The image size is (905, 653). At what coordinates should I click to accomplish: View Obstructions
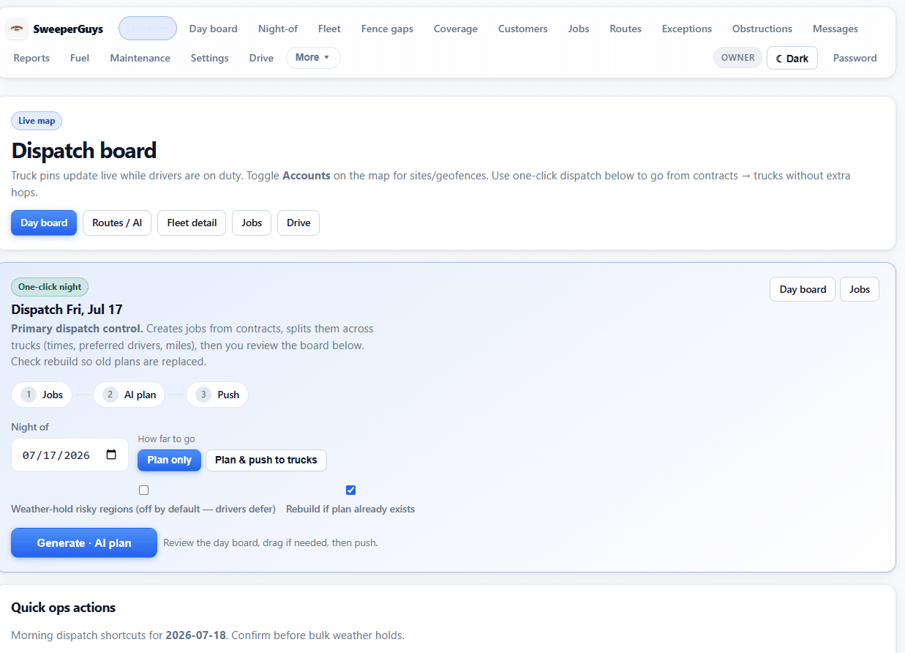click(762, 29)
